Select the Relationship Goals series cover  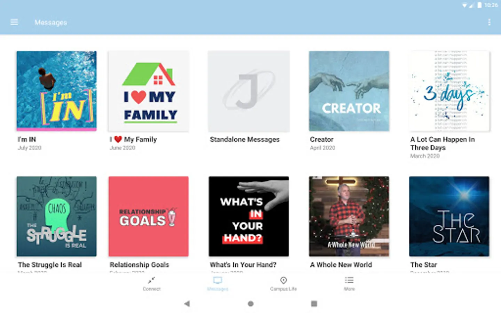click(149, 216)
